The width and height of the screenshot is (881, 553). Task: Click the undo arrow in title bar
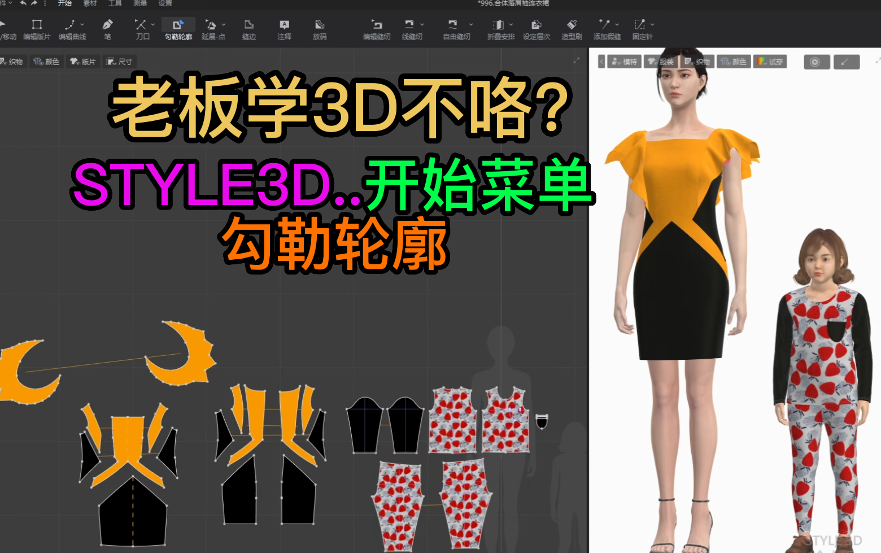(x=23, y=3)
